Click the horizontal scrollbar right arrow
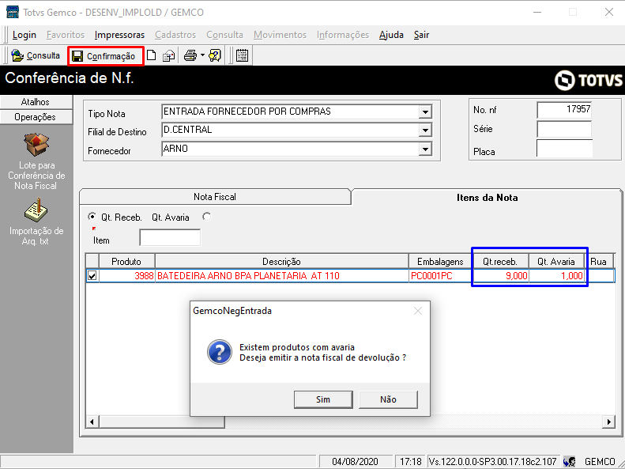This screenshot has width=625, height=469. (x=608, y=422)
